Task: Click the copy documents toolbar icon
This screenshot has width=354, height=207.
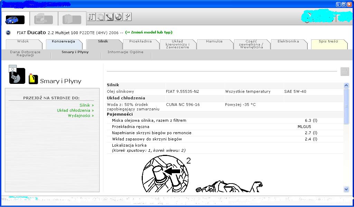Action: point(101,17)
